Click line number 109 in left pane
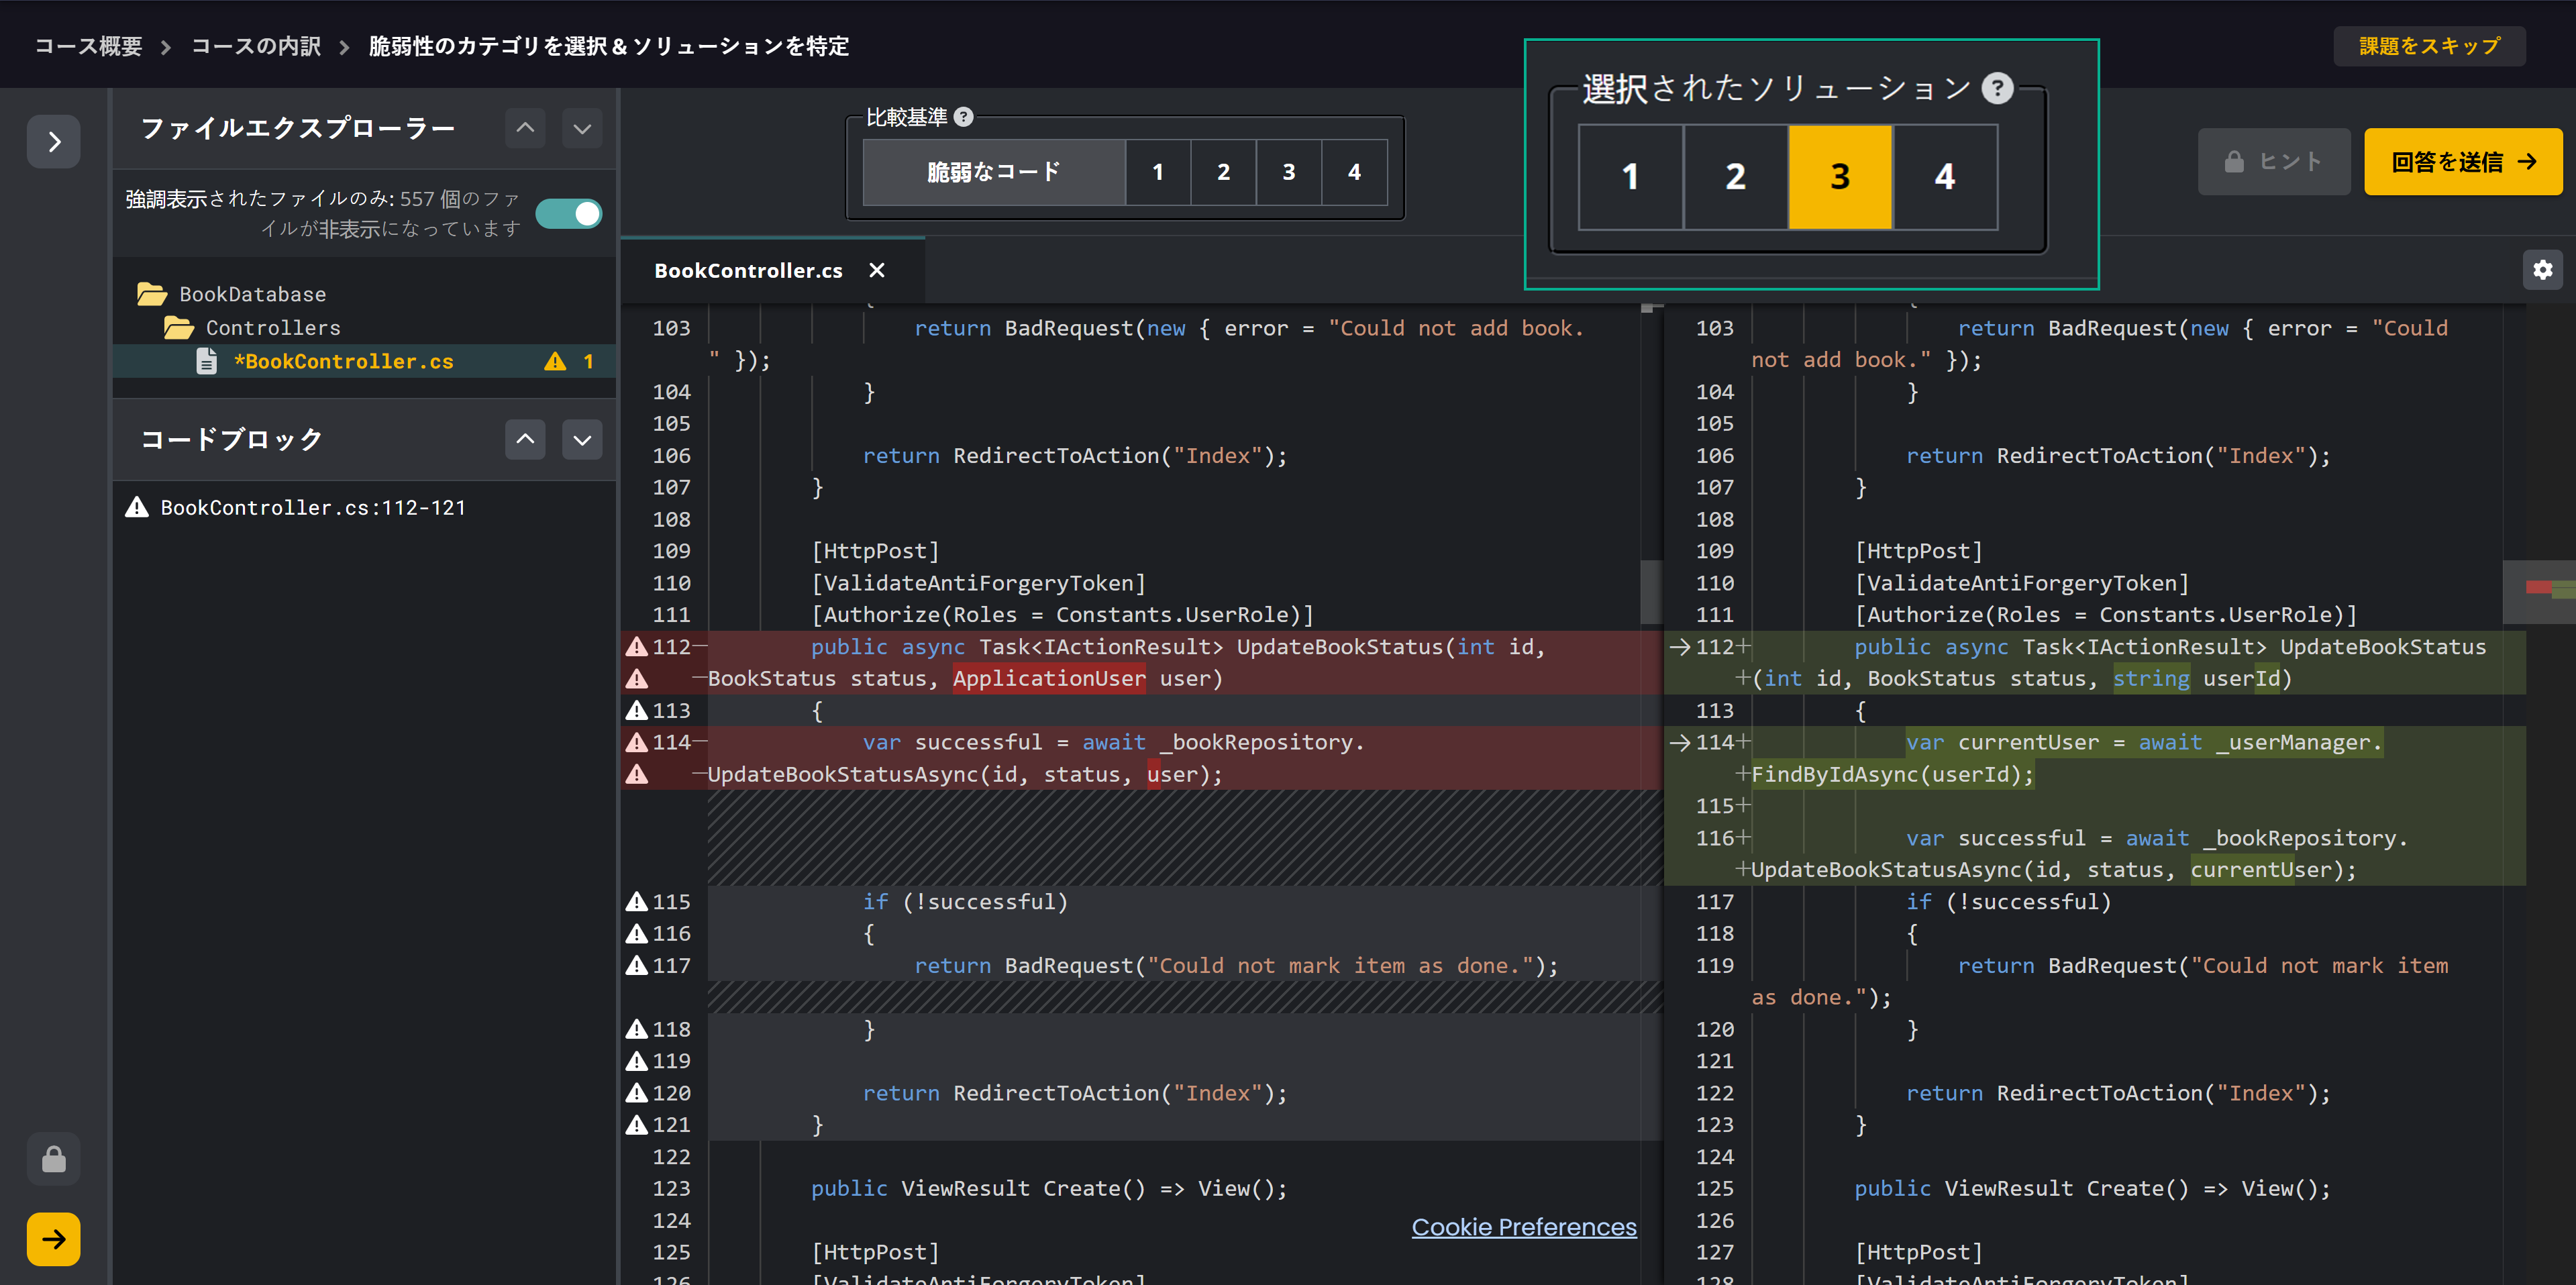 [671, 551]
